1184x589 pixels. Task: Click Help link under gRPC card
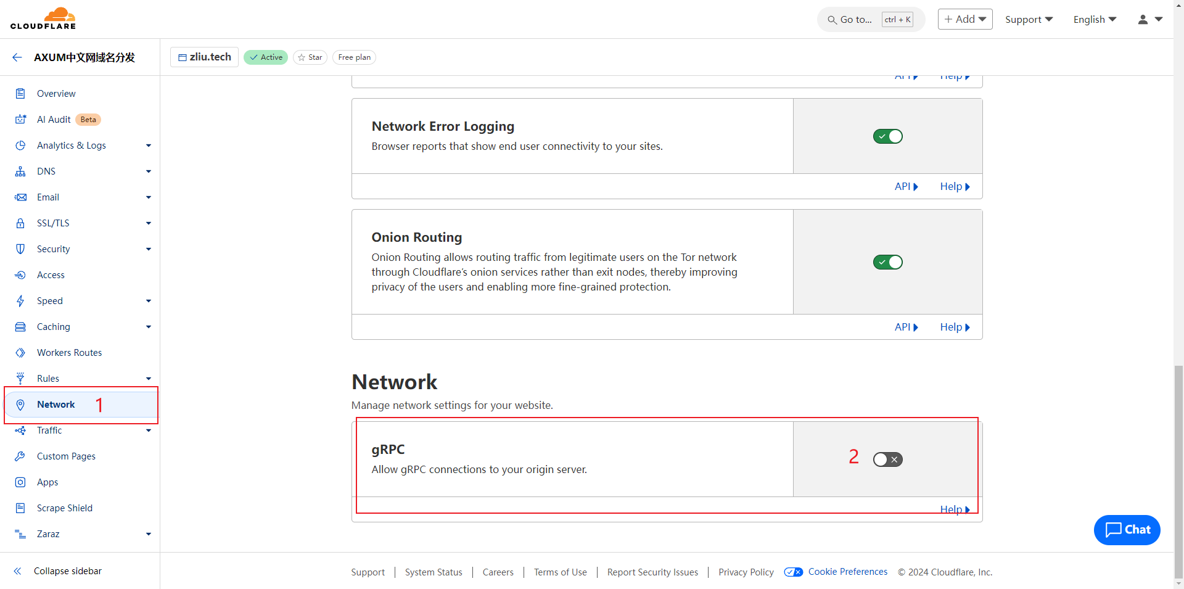tap(955, 509)
